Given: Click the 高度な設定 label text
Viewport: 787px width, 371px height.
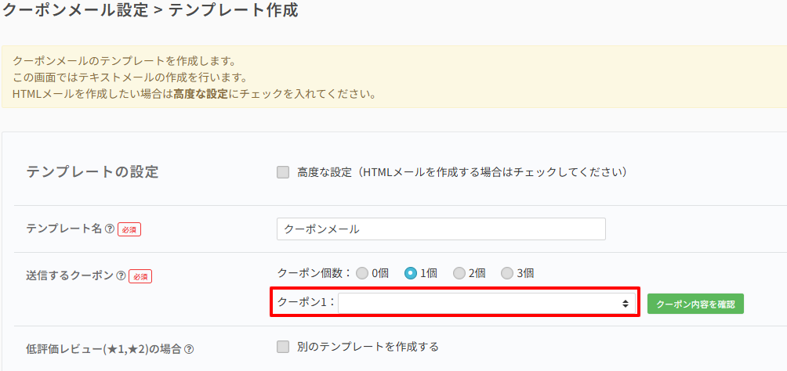Looking at the screenshot, I should [325, 172].
